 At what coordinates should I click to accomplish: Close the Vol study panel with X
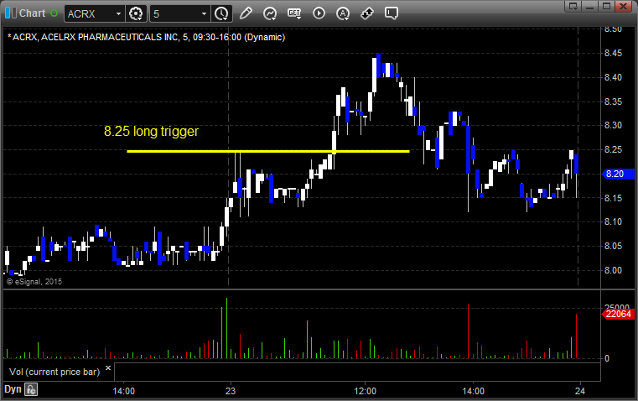pos(108,368)
